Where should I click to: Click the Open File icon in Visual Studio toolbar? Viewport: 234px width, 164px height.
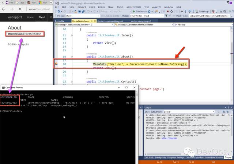[x=76, y=11]
